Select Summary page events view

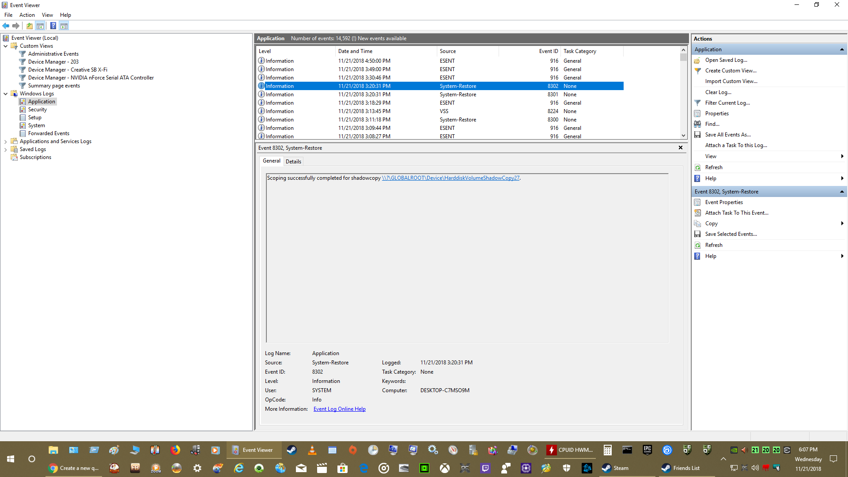pos(54,86)
